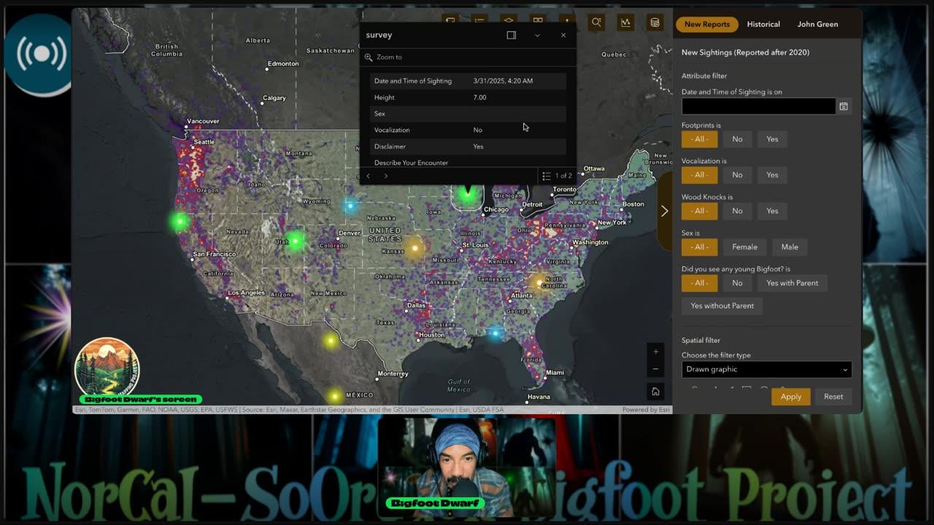Image resolution: width=934 pixels, height=525 pixels.
Task: Go to previous feature in popup
Action: pos(368,176)
